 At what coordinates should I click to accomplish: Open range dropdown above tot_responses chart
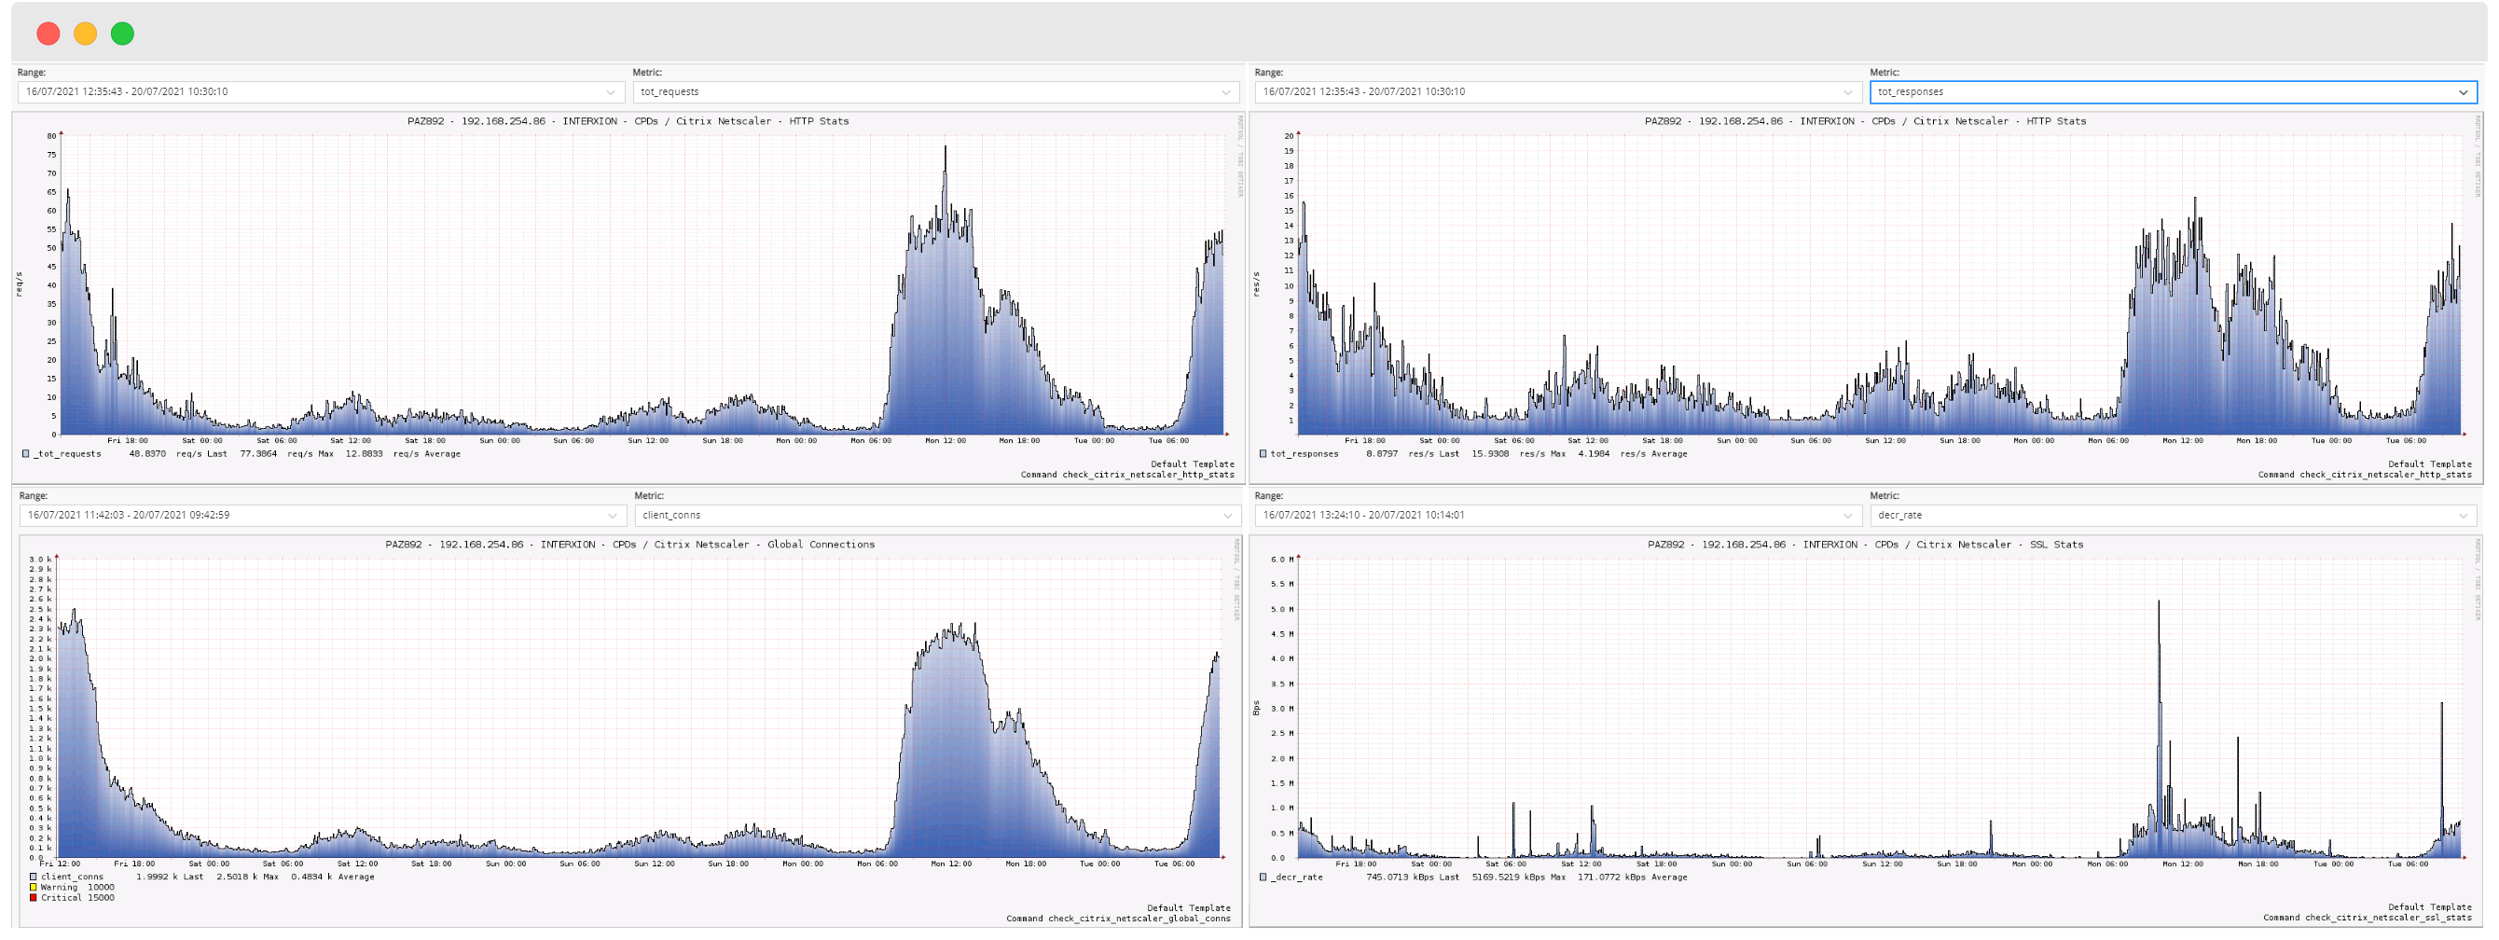click(x=1557, y=92)
